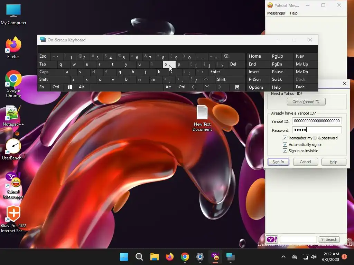Click the letter o key on keyboard

click(169, 65)
